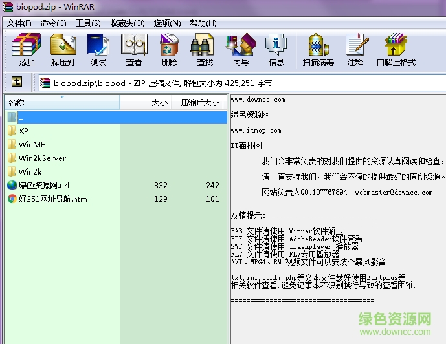Select file 好251网址导航.htm

(52, 199)
